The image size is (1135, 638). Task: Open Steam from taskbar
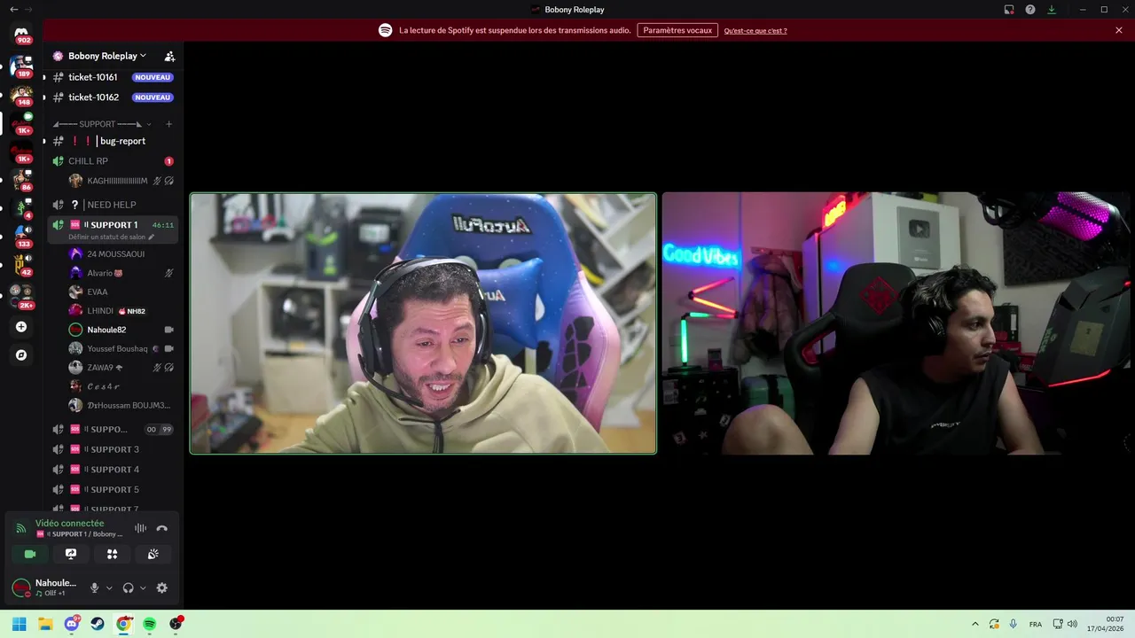(98, 624)
